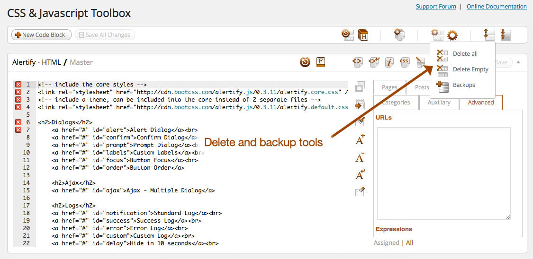Select 'Delete all' from dropdown menu
The width and height of the screenshot is (533, 259).
pyautogui.click(x=465, y=54)
